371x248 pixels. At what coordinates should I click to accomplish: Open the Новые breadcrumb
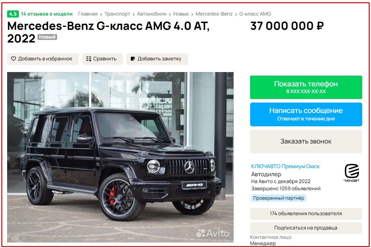(181, 14)
